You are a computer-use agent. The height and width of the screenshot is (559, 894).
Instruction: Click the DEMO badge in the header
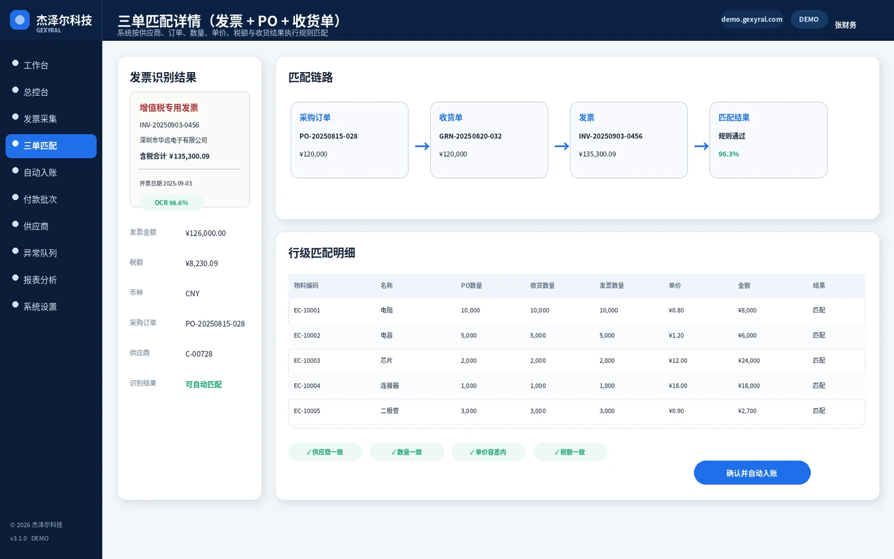coord(808,19)
